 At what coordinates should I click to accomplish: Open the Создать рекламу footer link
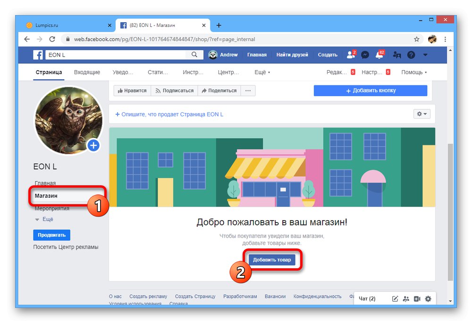coord(148,296)
